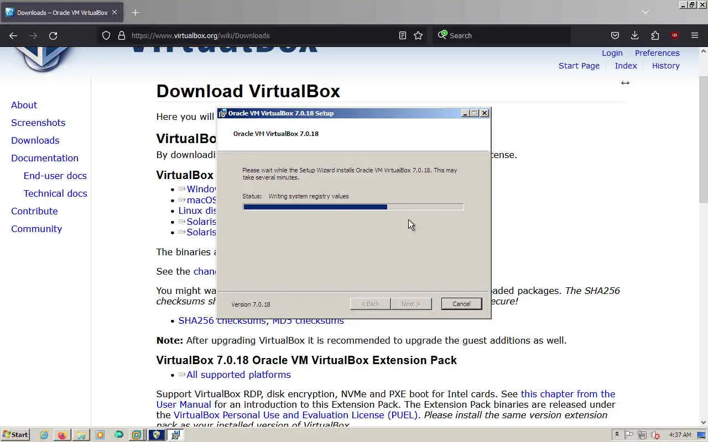Open the Preferences link

click(657, 53)
